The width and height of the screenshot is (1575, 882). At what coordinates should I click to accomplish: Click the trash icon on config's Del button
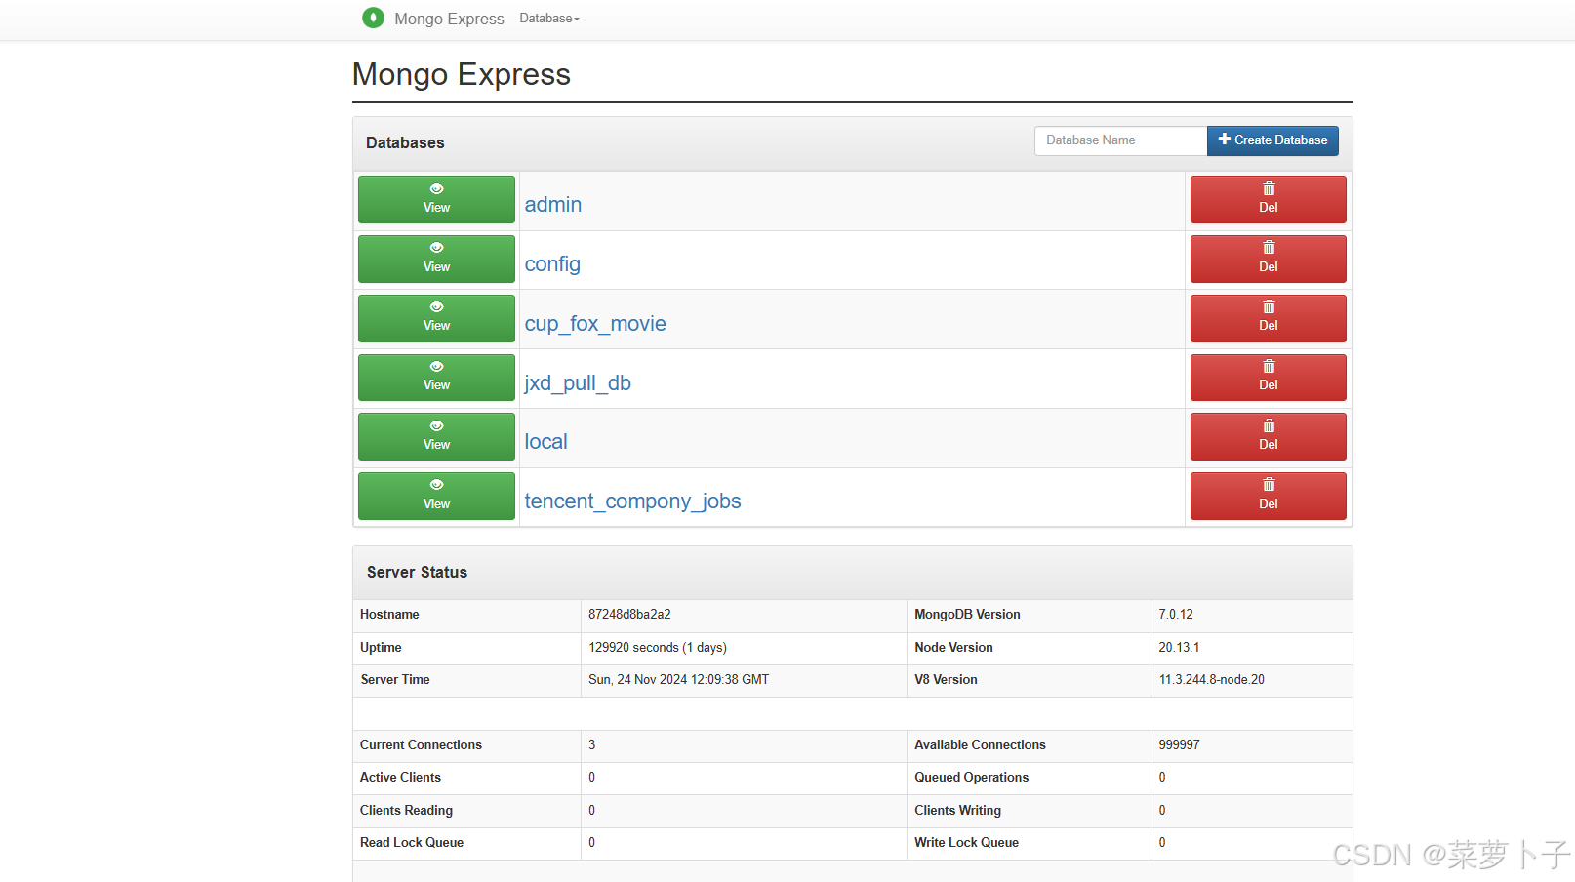1268,248
